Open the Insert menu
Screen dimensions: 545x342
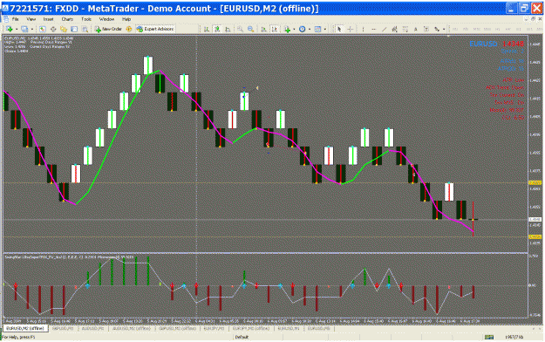[48, 19]
